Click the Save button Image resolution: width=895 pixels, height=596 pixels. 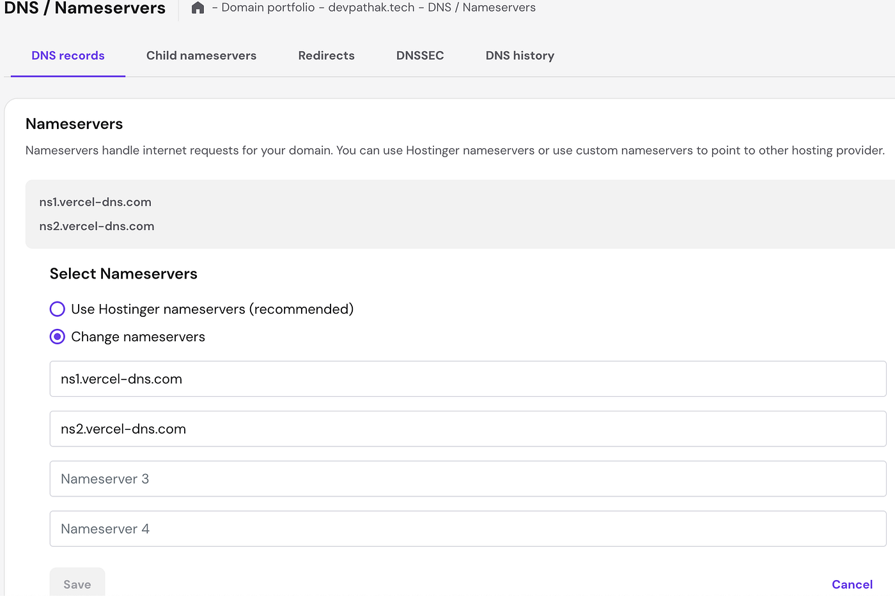pyautogui.click(x=77, y=583)
